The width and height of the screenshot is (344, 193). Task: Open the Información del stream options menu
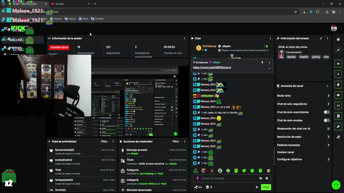point(327,38)
